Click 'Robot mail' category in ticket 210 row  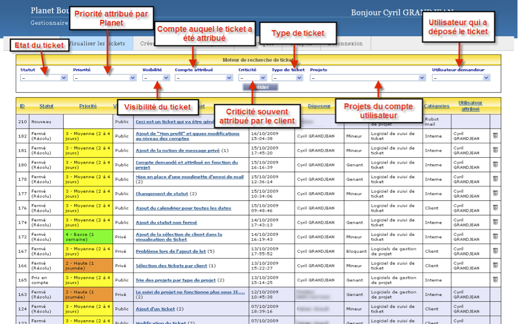[x=432, y=122]
